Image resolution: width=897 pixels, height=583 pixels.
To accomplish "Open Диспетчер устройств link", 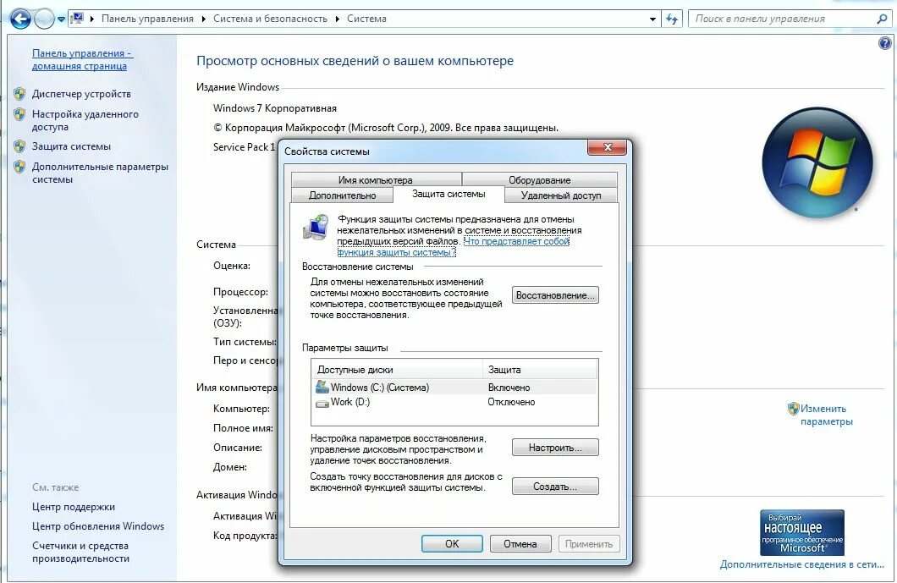I will pyautogui.click(x=81, y=94).
